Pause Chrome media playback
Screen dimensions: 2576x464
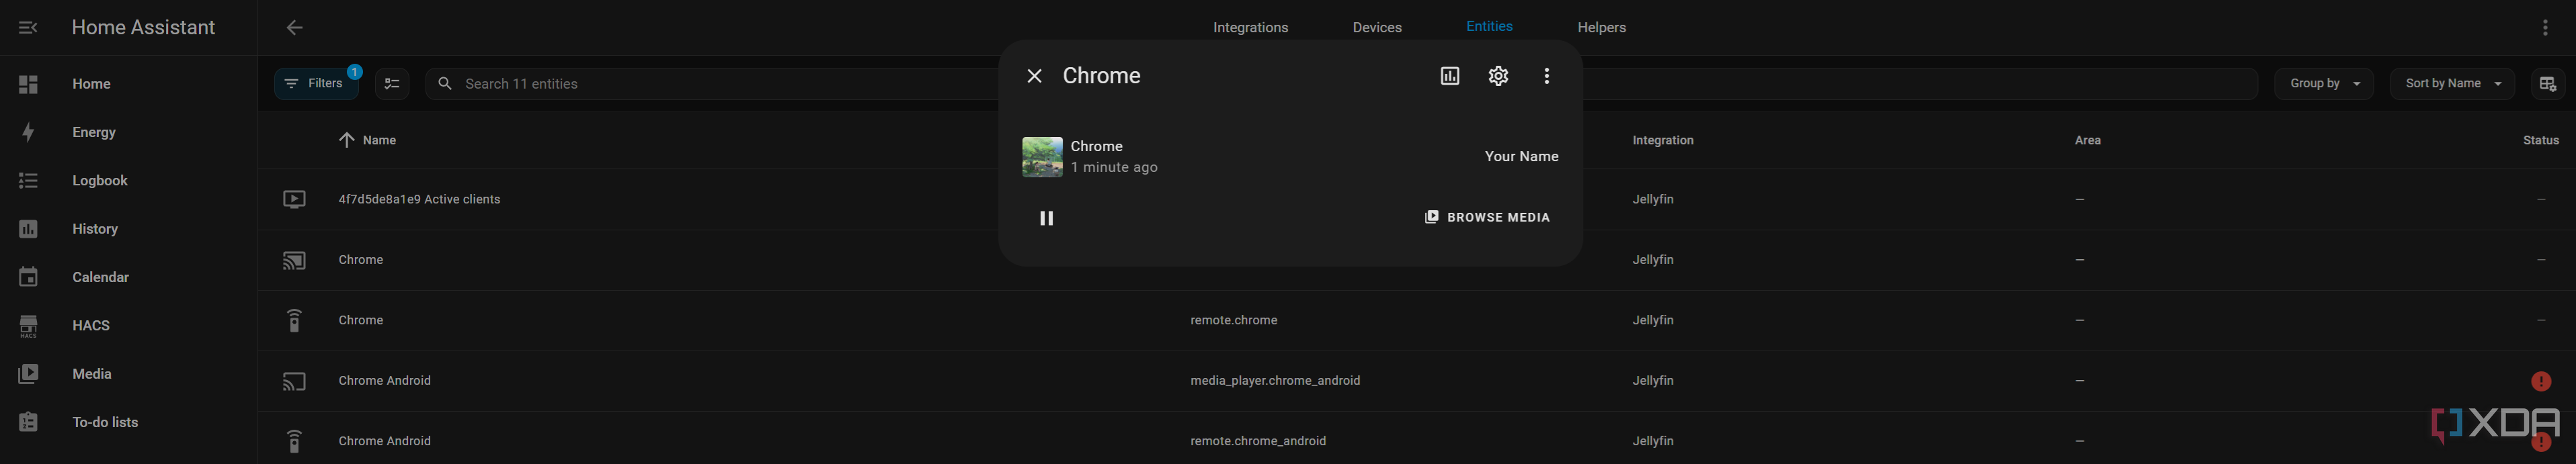1046,218
